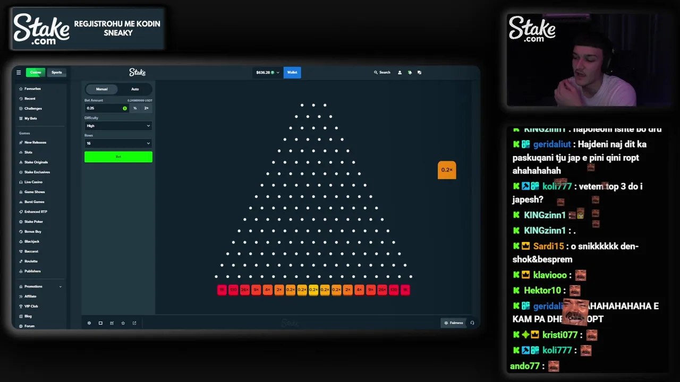Click Search in the header
This screenshot has width=680, height=382.
[382, 72]
